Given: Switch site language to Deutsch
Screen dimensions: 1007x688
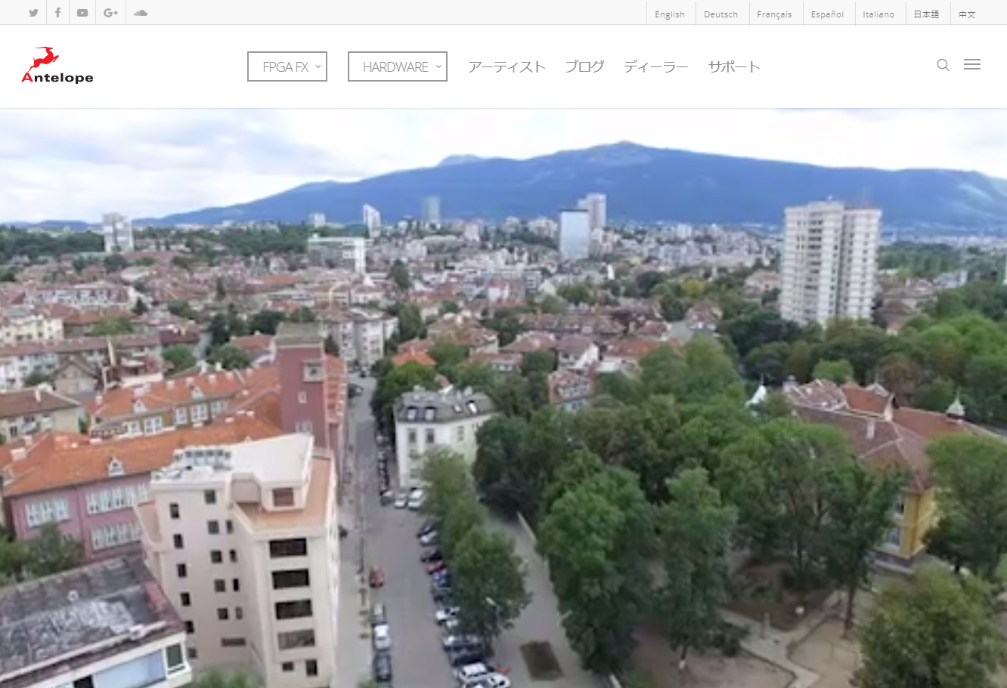Looking at the screenshot, I should point(720,14).
